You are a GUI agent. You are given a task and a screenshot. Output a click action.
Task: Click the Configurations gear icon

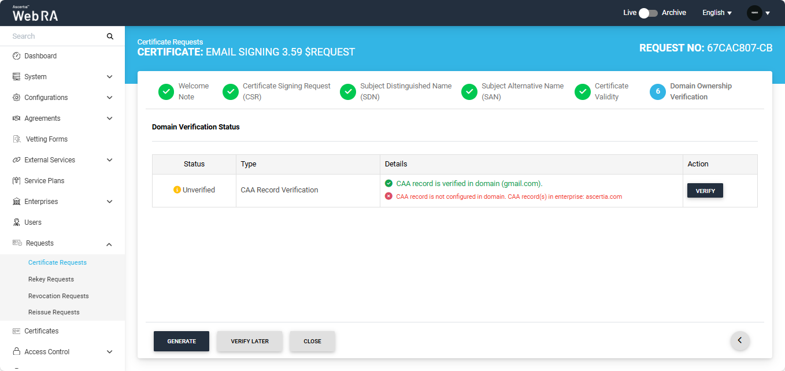click(x=17, y=98)
